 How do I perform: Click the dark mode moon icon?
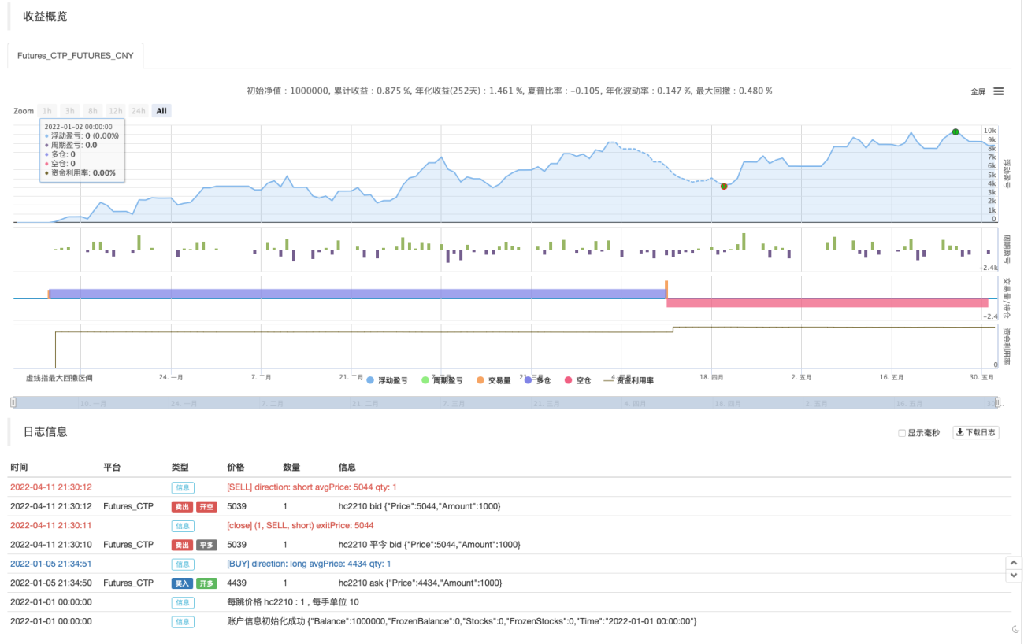point(1016,629)
